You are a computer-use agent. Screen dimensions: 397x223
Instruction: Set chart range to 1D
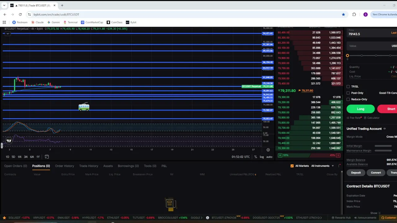pyautogui.click(x=7, y=157)
